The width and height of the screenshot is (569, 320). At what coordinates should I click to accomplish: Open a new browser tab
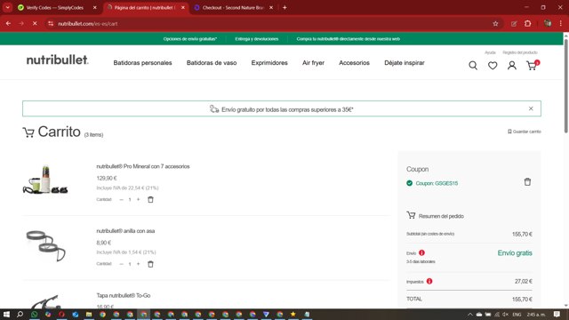click(284, 8)
